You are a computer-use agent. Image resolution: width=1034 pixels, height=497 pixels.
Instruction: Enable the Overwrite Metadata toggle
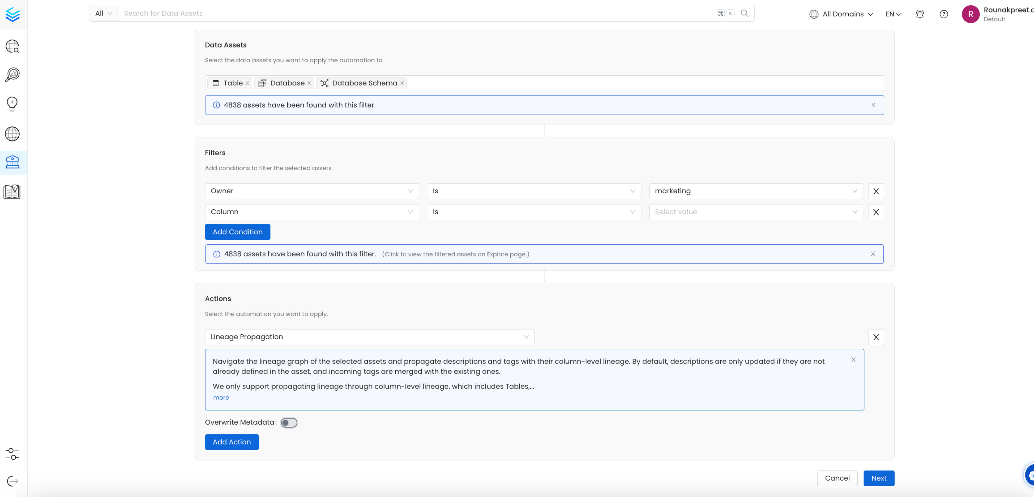pyautogui.click(x=289, y=422)
